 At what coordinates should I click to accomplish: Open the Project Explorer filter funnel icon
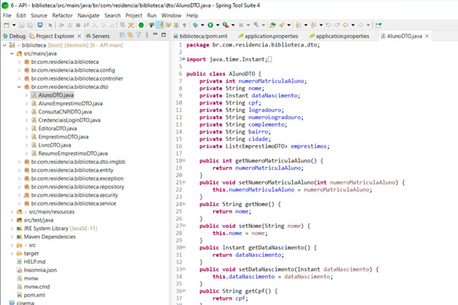pos(138,35)
